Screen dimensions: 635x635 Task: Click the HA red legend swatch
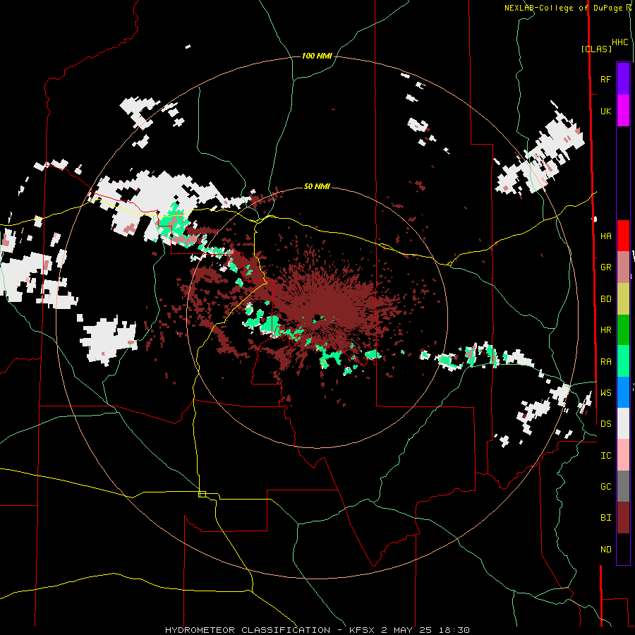(x=623, y=236)
